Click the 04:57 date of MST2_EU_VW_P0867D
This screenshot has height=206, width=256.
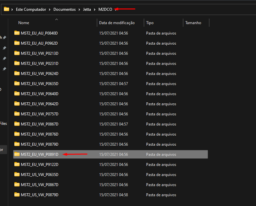tap(113, 124)
